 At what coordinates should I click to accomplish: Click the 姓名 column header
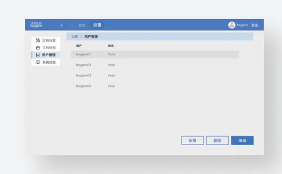[x=111, y=46]
